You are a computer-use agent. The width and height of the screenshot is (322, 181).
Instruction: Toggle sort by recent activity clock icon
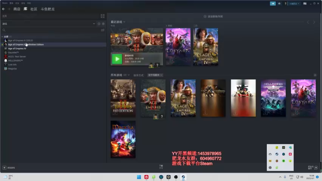[99, 24]
